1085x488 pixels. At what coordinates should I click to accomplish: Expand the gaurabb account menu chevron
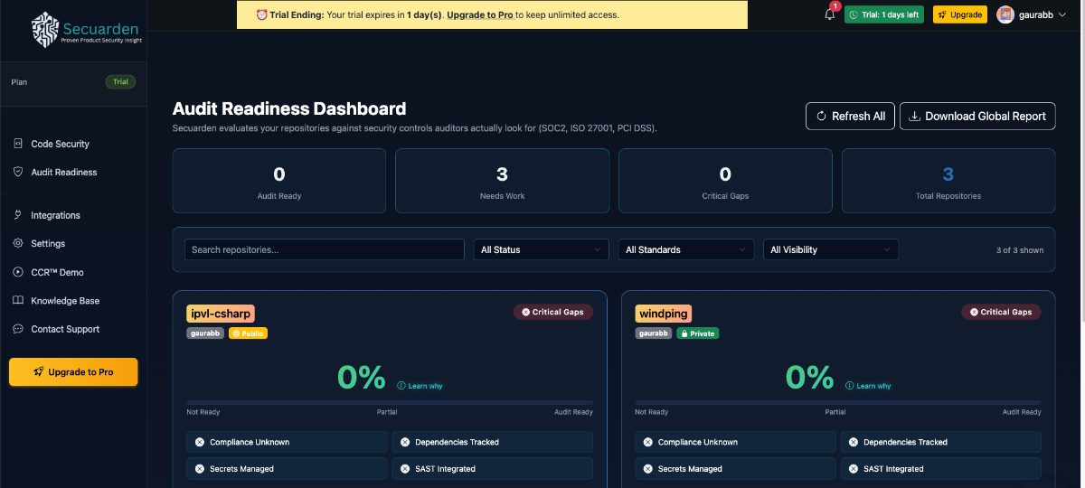point(1061,14)
